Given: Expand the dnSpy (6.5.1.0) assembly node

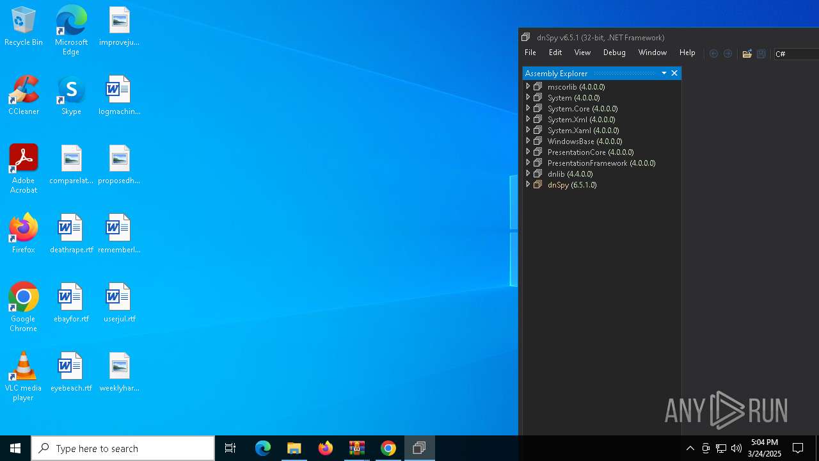Looking at the screenshot, I should [528, 184].
